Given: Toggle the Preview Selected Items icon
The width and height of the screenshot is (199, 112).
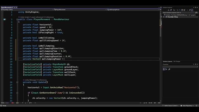Looking at the screenshot, I should pos(192,10).
